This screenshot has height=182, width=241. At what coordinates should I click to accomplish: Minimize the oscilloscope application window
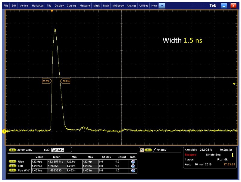[x=223, y=5]
